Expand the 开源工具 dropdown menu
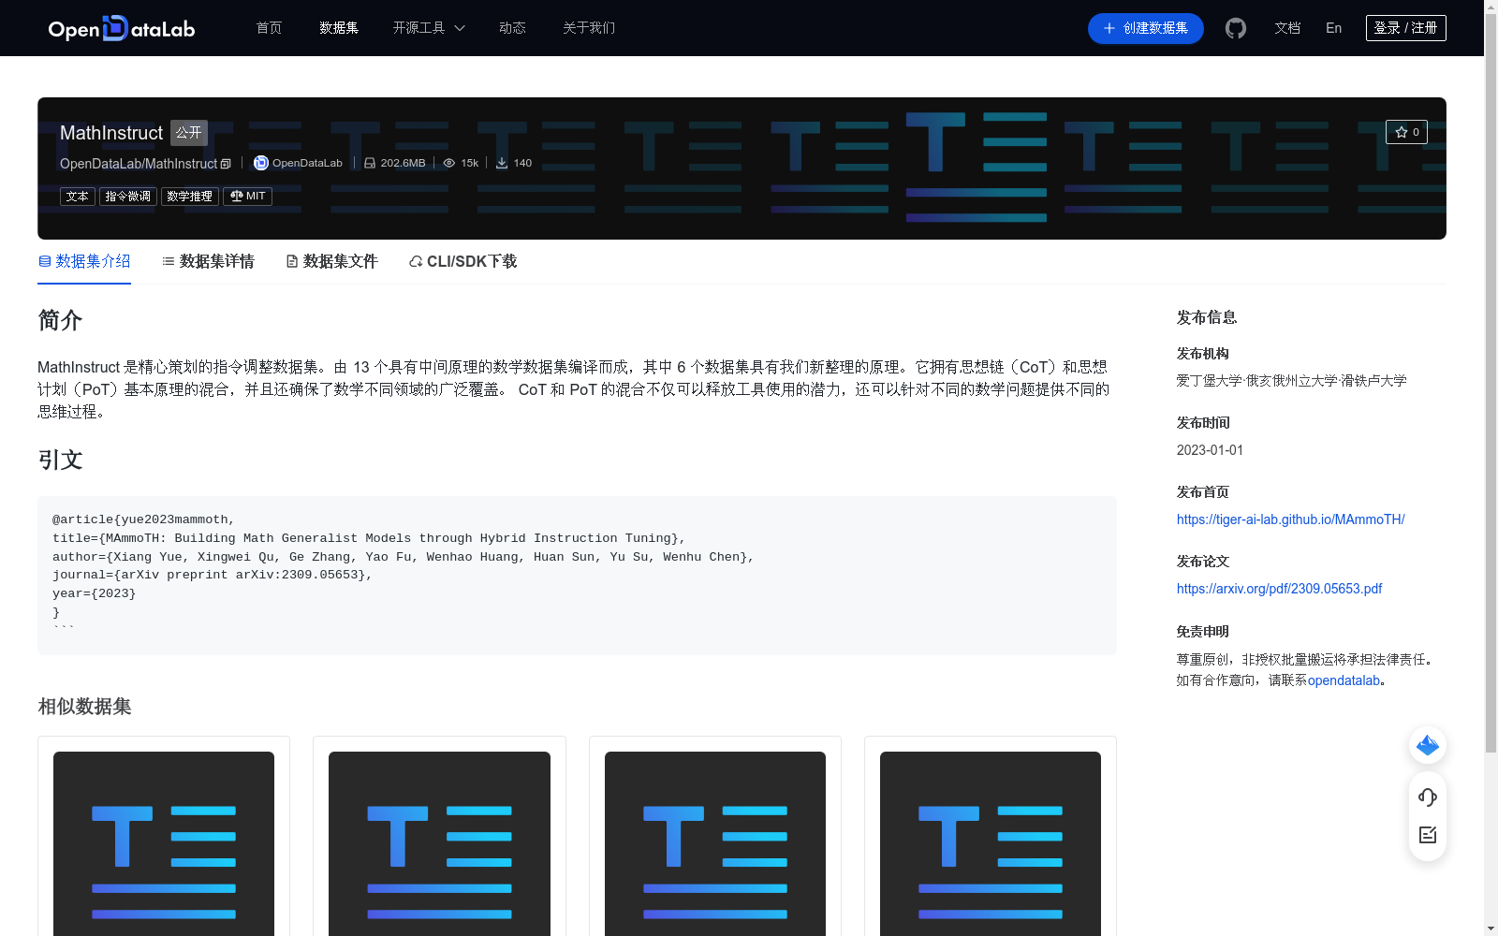 point(428,28)
